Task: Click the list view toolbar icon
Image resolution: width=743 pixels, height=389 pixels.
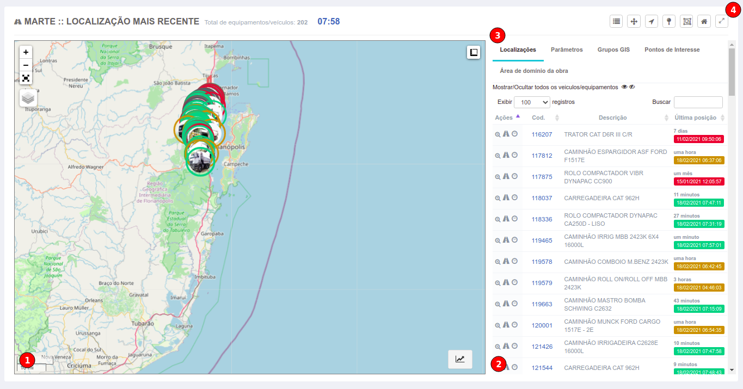Action: 616,21
